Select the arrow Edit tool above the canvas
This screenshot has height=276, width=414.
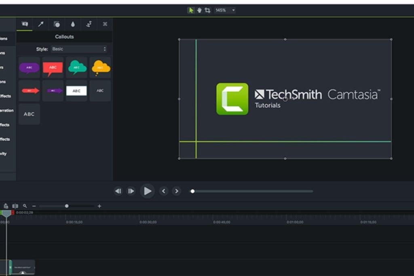click(191, 10)
